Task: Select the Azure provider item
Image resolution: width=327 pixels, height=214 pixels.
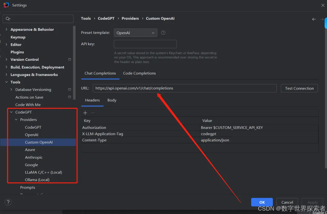Action: pos(30,150)
